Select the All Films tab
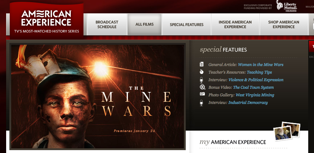 point(145,25)
